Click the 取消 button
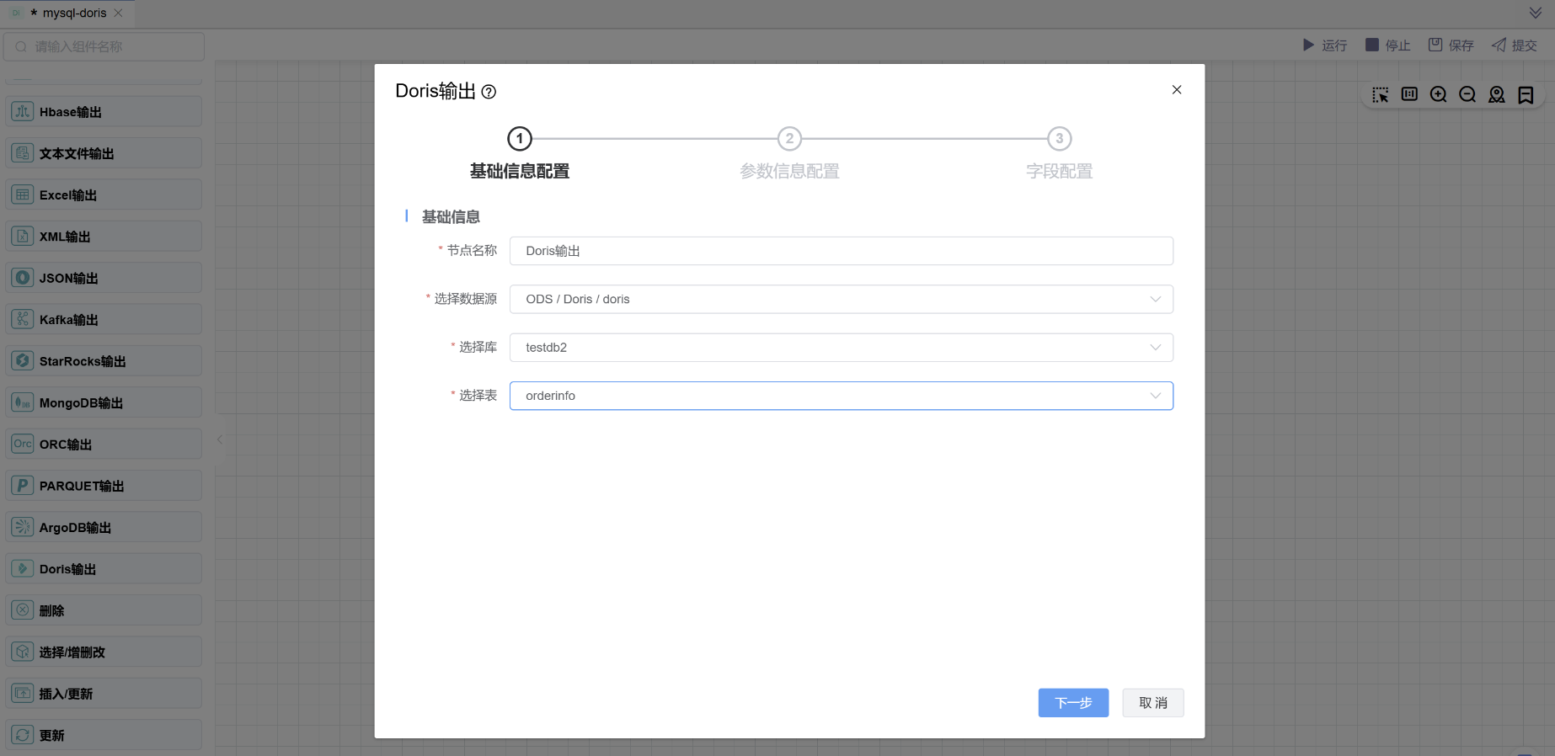 point(1152,703)
